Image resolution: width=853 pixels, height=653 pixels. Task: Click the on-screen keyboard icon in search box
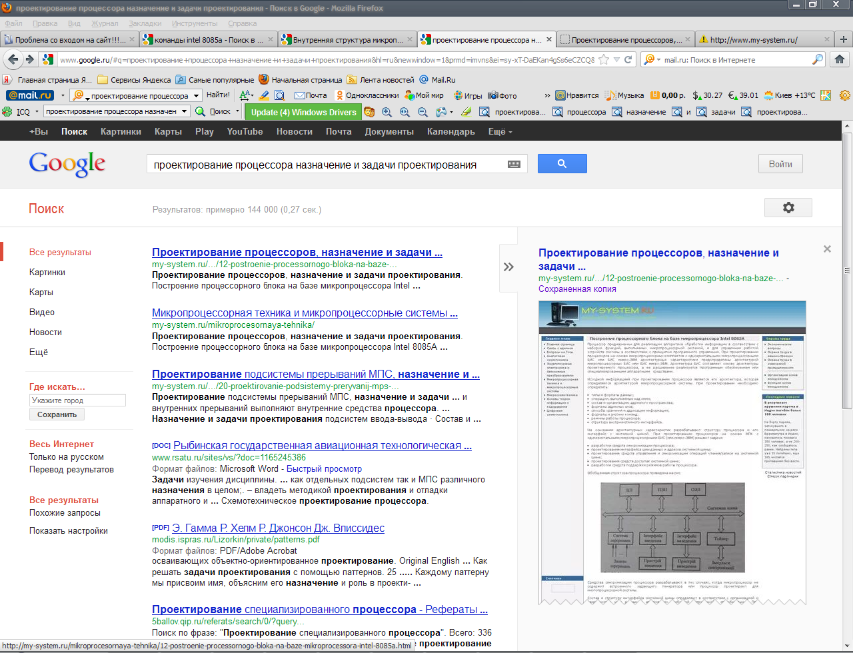pos(514,164)
